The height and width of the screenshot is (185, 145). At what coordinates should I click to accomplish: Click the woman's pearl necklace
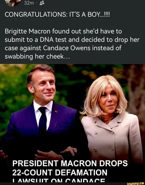pos(108,119)
